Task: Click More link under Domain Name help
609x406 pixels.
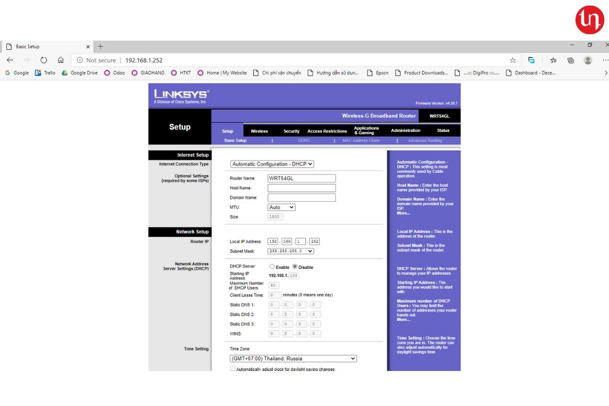Action: (x=403, y=213)
